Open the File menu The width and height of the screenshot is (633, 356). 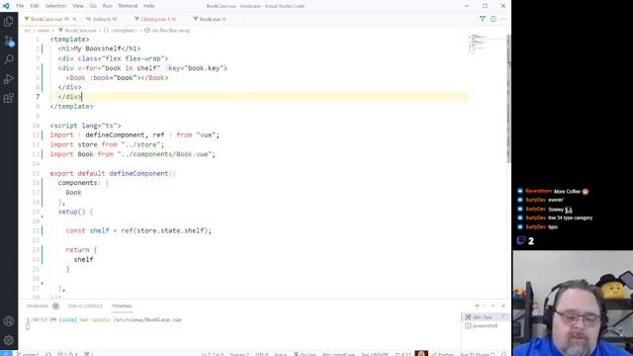(20, 6)
